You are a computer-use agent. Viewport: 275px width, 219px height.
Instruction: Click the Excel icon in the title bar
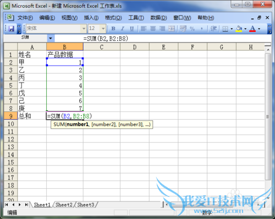7,6
